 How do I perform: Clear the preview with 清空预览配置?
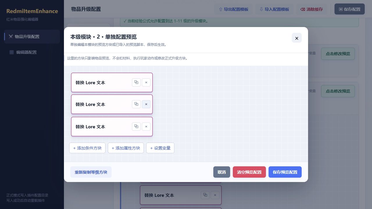[249, 172]
